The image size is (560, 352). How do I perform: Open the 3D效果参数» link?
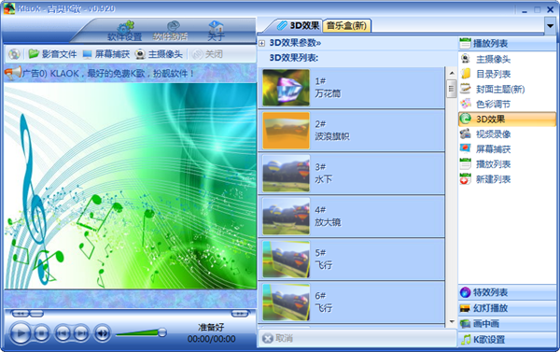point(295,43)
